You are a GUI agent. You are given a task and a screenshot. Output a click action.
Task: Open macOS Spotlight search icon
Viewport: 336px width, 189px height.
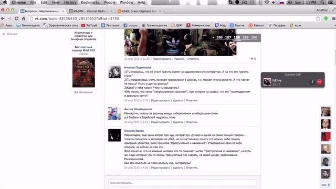pyautogui.click(x=322, y=2)
